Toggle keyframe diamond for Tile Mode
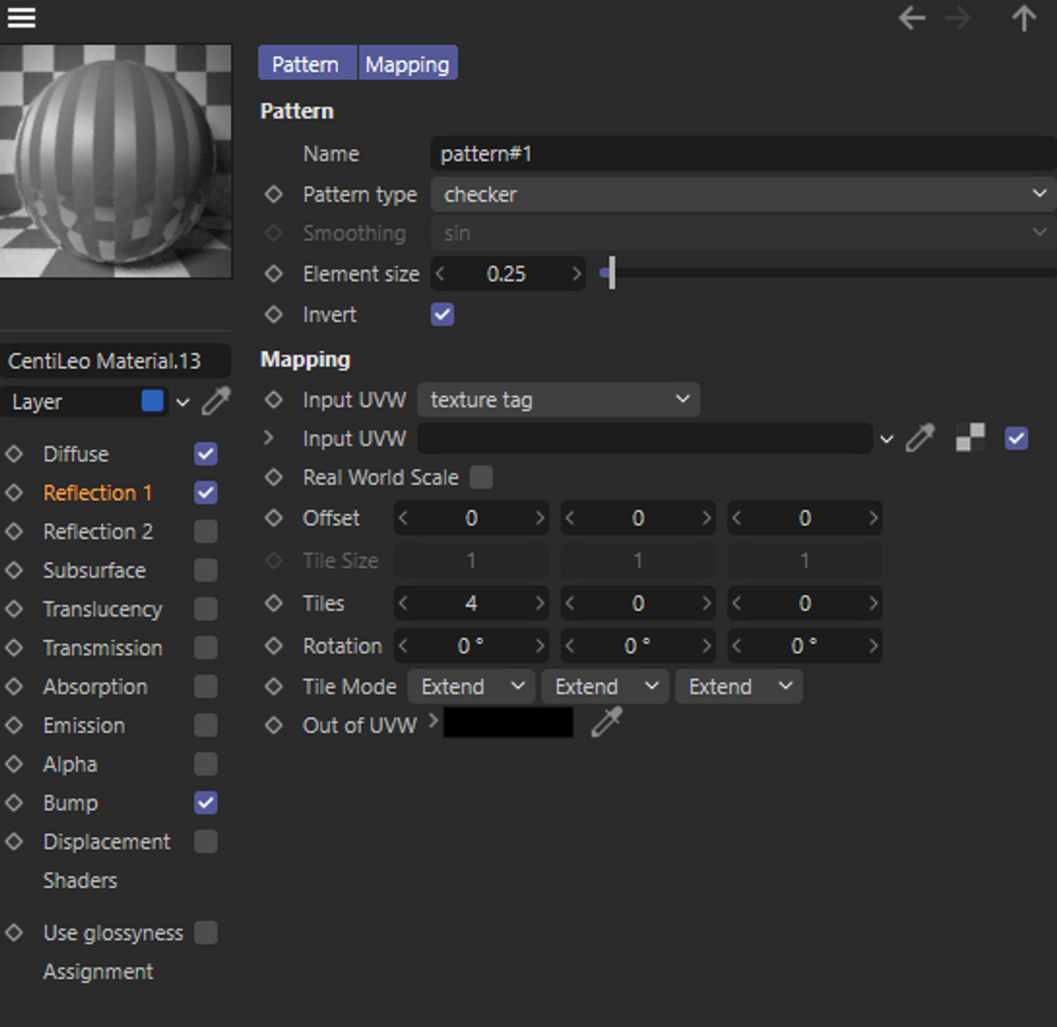Viewport: 1057px width, 1027px height. click(x=274, y=686)
